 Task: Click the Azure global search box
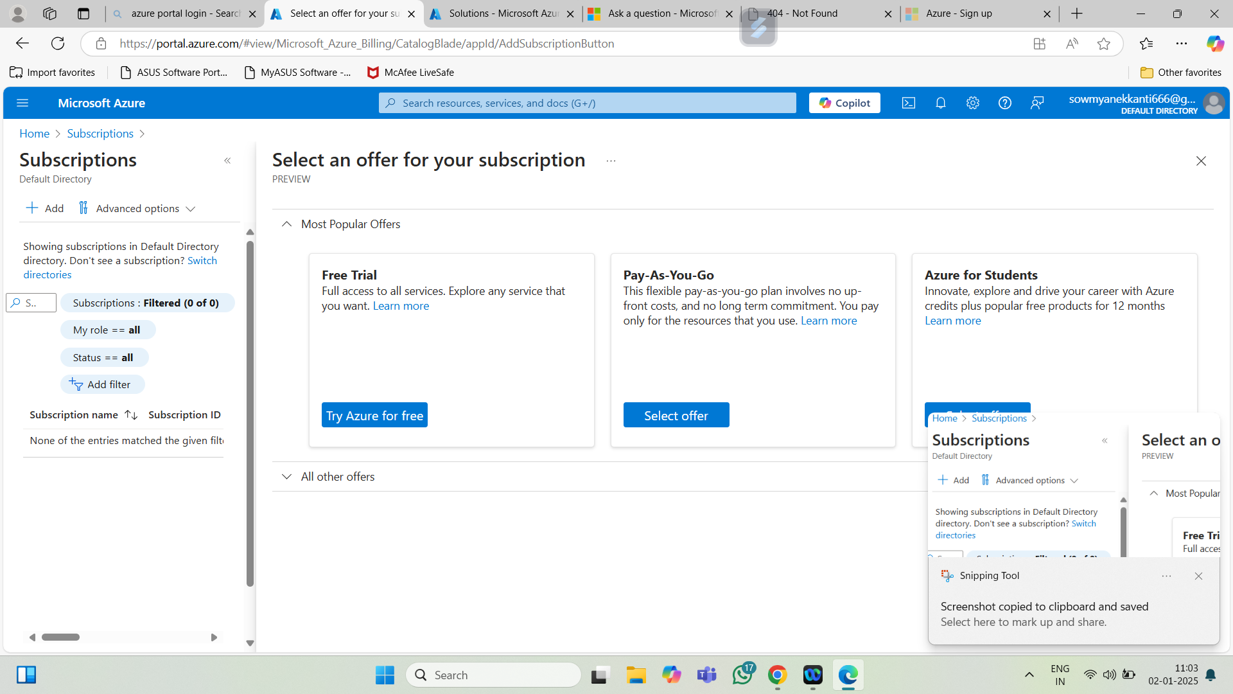point(587,103)
